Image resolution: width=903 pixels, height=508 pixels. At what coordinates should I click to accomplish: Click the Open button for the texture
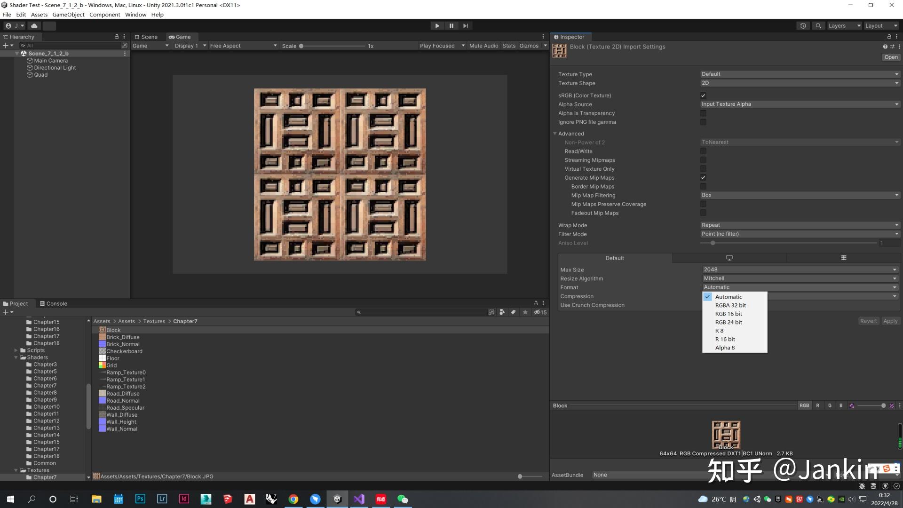click(x=890, y=57)
